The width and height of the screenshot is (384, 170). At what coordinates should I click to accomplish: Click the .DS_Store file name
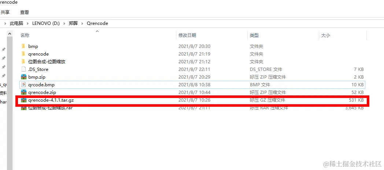38,69
